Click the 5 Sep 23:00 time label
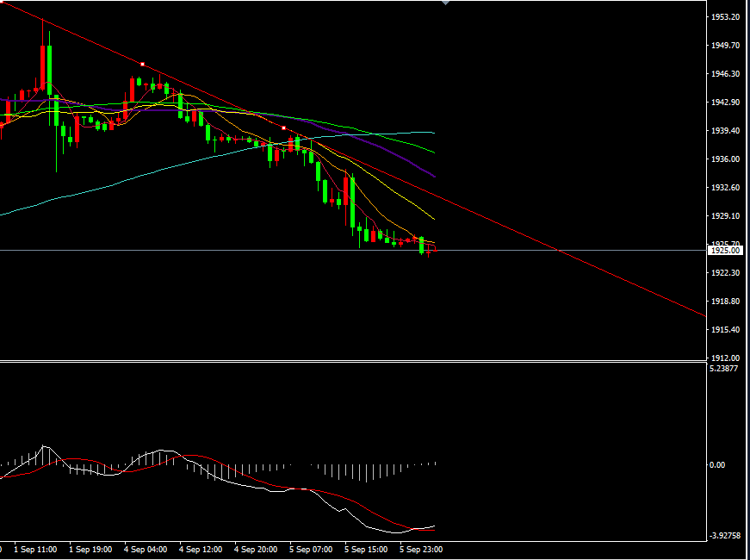 [x=421, y=550]
